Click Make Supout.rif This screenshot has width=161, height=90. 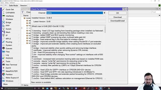(12, 78)
